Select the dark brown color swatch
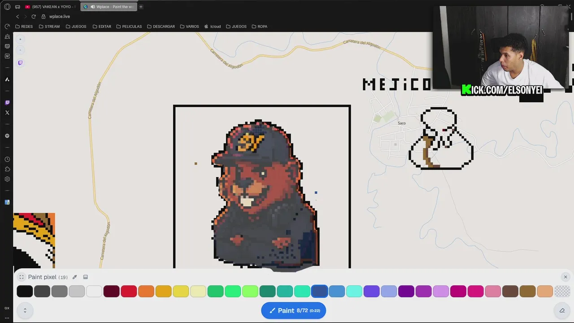 510,292
